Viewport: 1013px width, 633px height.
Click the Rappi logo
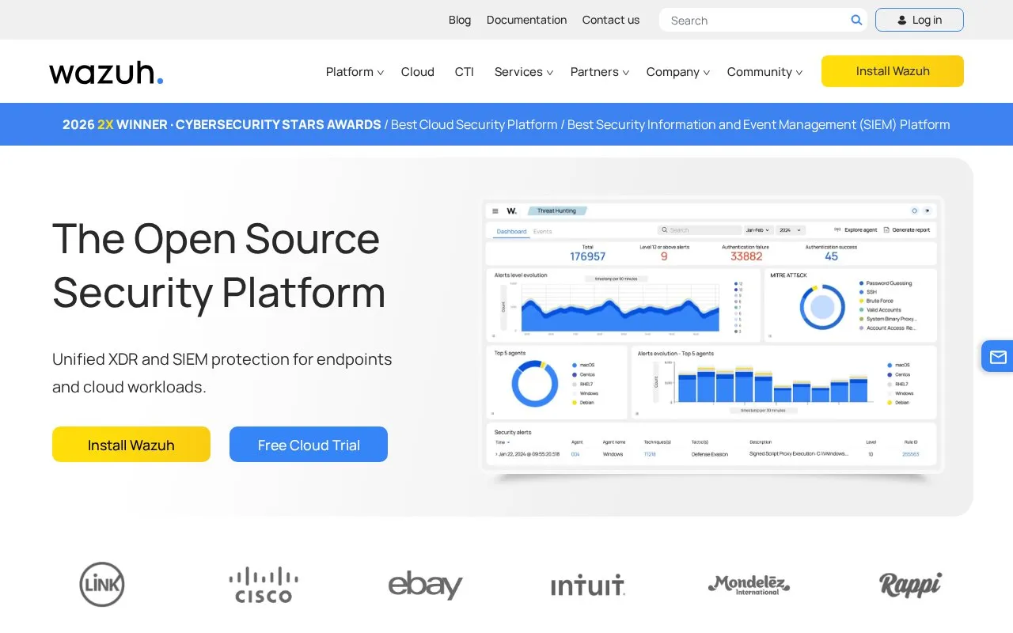click(910, 585)
